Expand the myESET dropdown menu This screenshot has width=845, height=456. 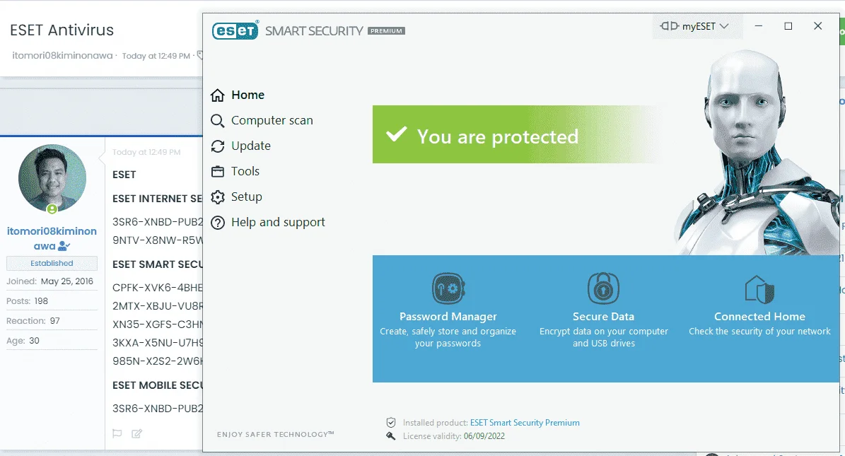click(694, 26)
